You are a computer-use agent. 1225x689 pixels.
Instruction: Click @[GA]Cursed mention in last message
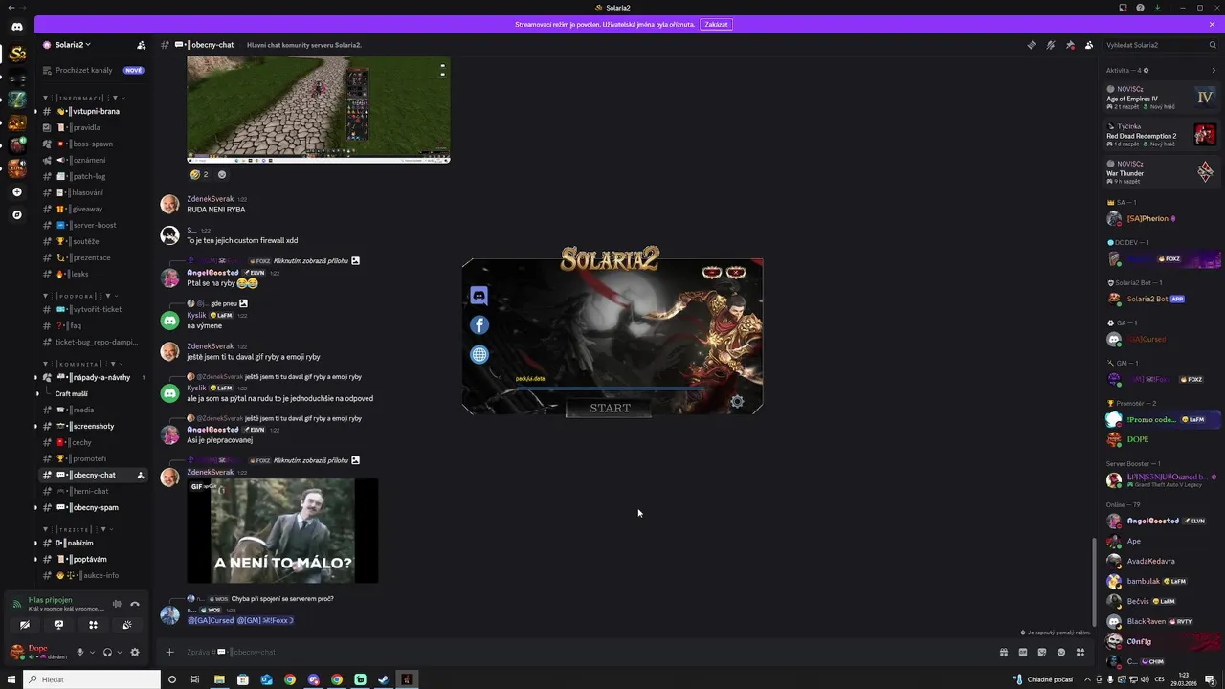211,620
